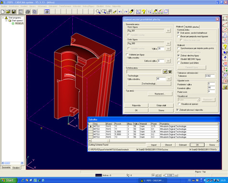This screenshot has height=183, width=228.
Task: Click the tree panel horizontal scrollbar
Action: (12, 163)
